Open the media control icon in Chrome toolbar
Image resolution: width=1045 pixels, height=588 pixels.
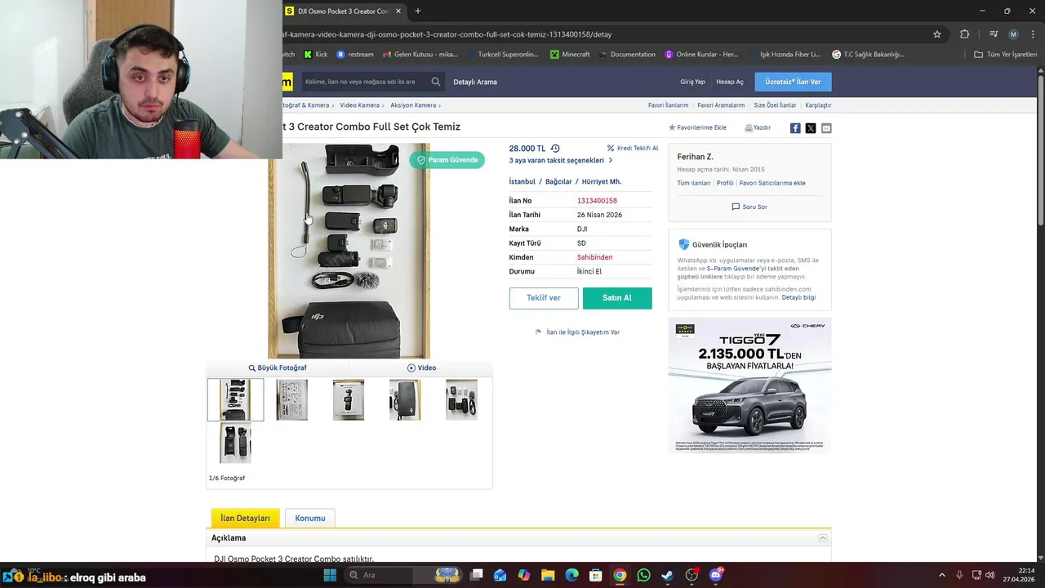pyautogui.click(x=994, y=34)
